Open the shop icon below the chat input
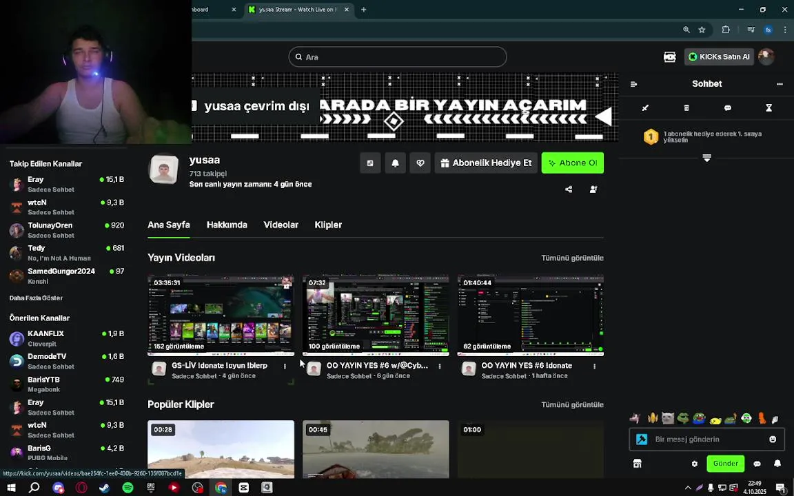The height and width of the screenshot is (496, 794). pyautogui.click(x=638, y=464)
